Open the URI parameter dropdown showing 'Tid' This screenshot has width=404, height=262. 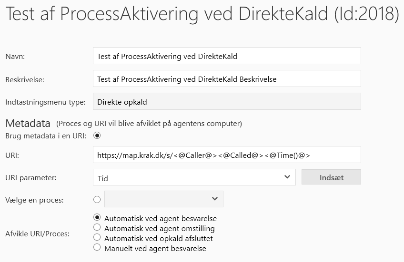tap(194, 177)
